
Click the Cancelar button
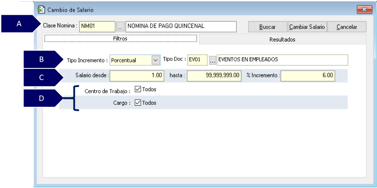pos(347,27)
